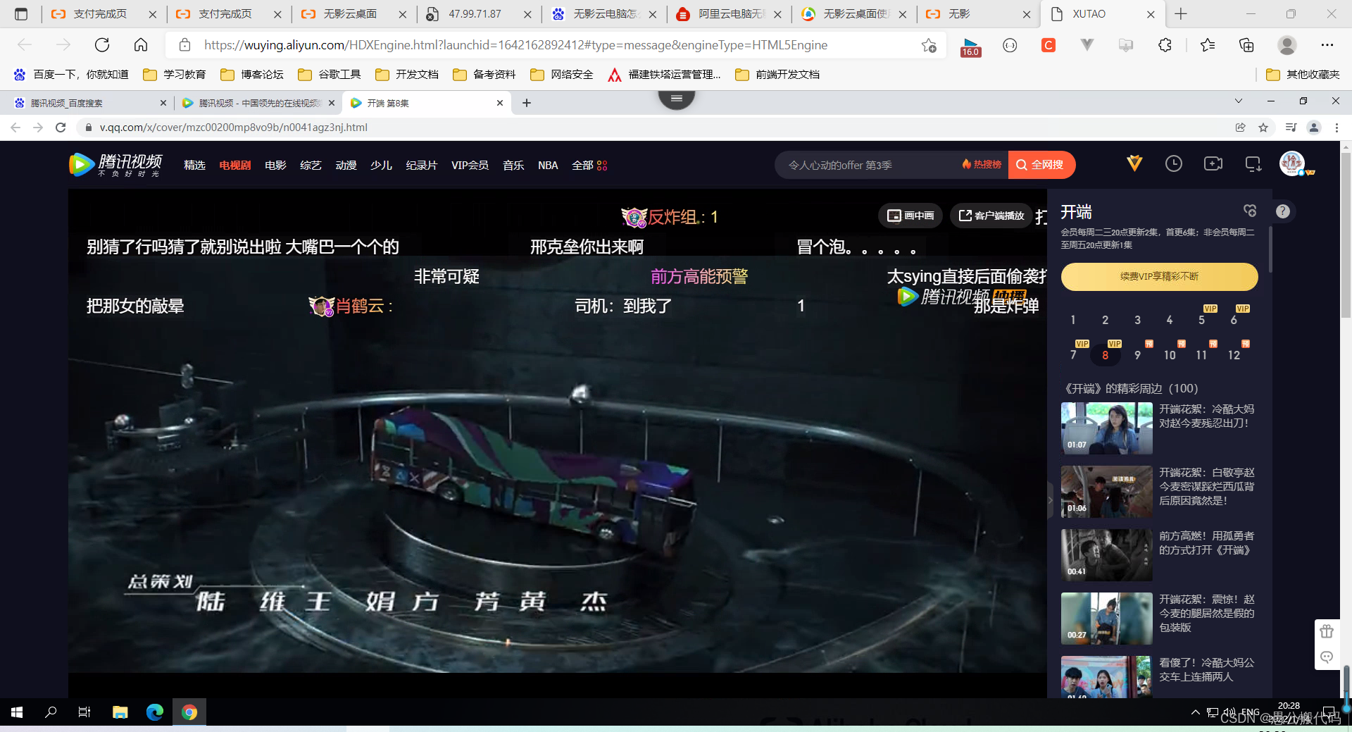The height and width of the screenshot is (732, 1352).
Task: Open the help question mark bubble
Action: [1283, 211]
